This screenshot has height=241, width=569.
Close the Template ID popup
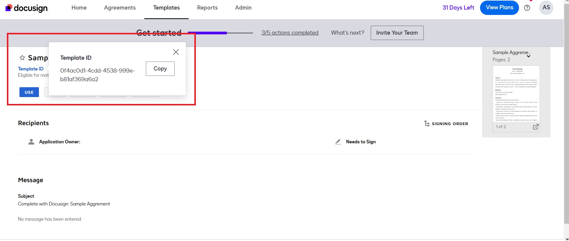pyautogui.click(x=176, y=52)
